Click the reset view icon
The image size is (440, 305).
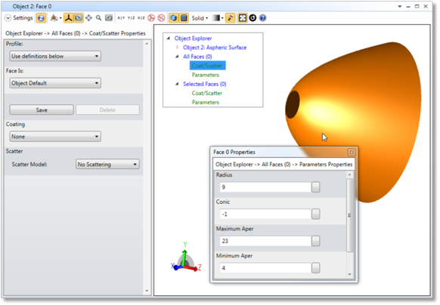point(109,18)
